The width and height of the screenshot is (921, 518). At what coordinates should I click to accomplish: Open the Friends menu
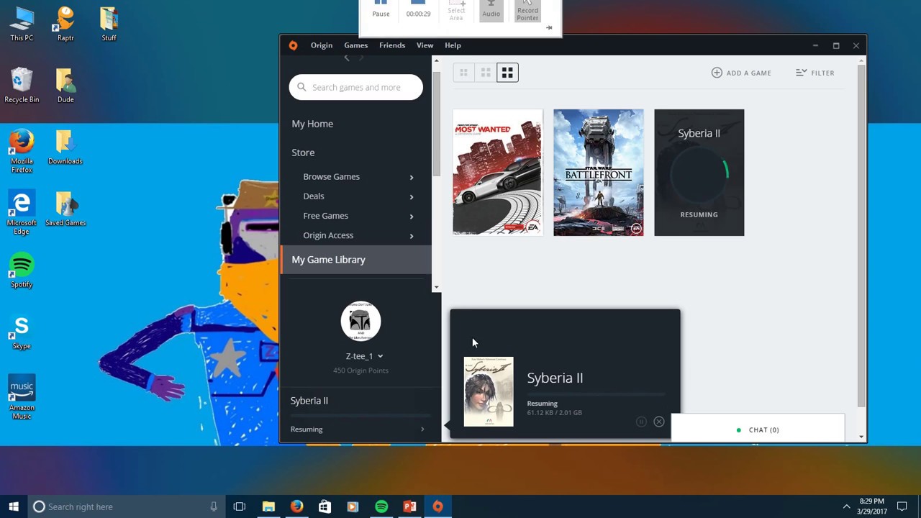tap(392, 45)
